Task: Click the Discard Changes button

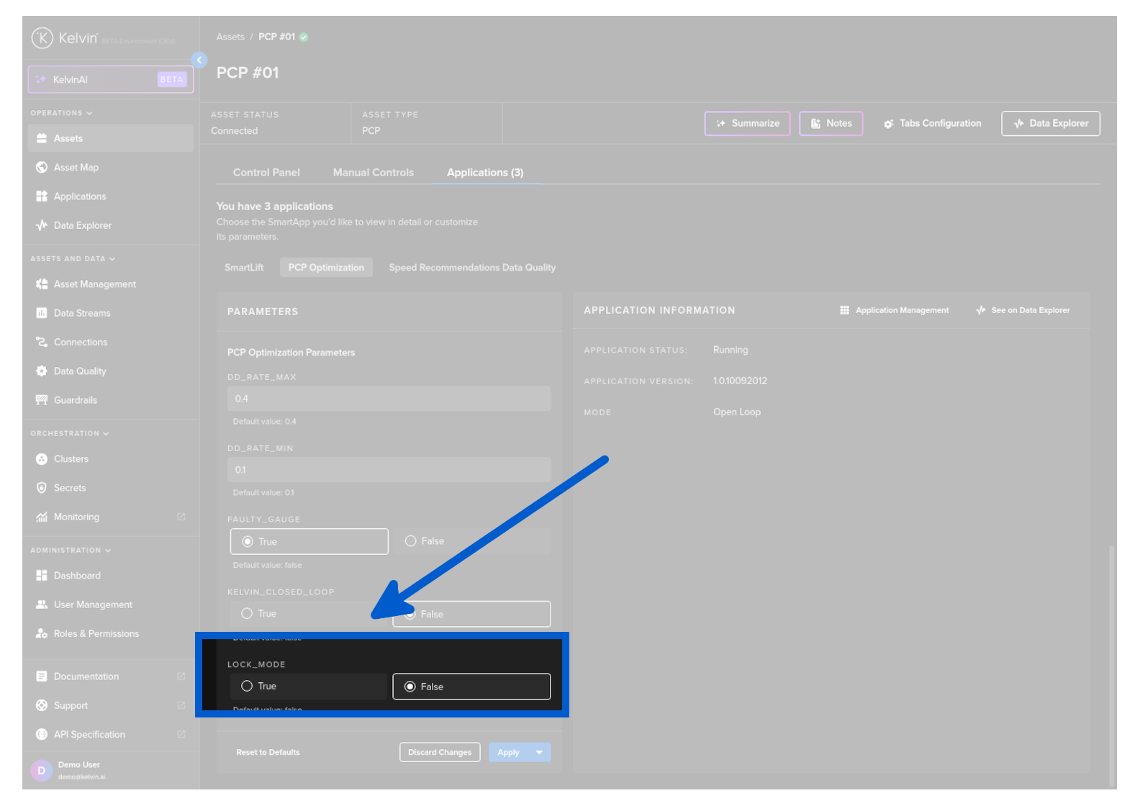Action: point(440,753)
